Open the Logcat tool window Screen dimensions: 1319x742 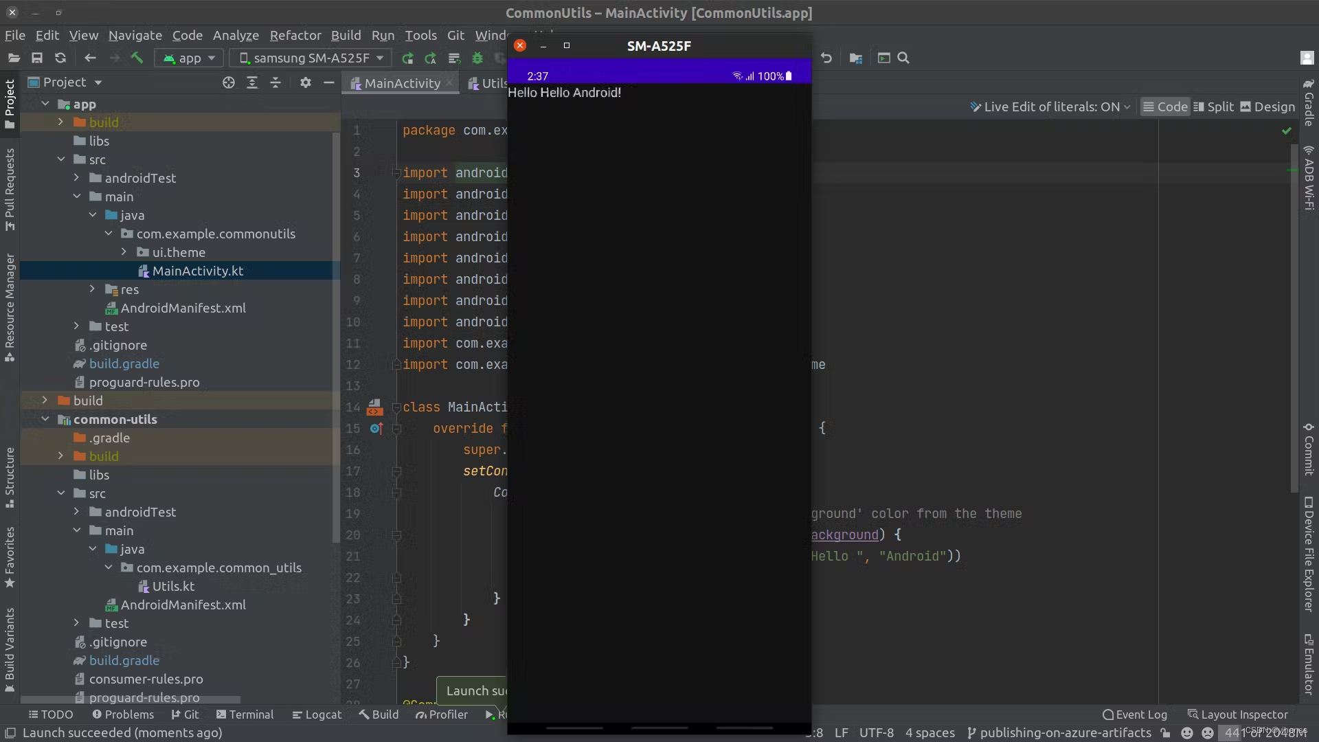316,715
